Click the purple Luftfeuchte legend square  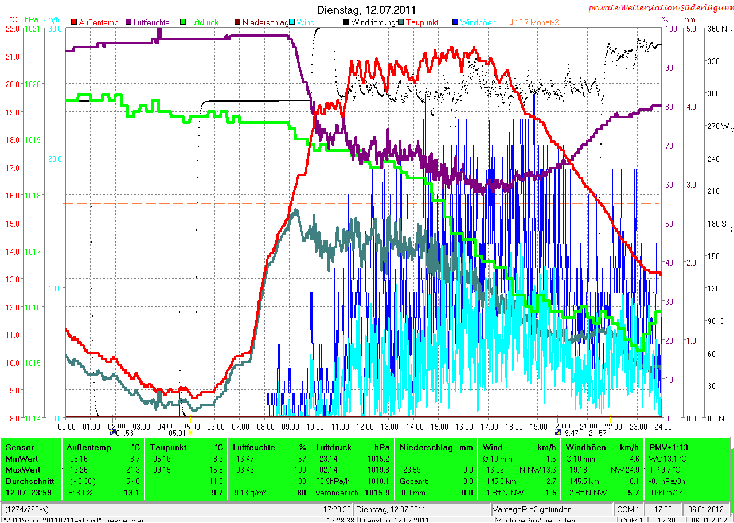129,22
